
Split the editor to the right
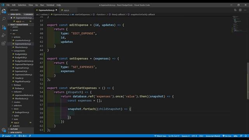click(240, 10)
